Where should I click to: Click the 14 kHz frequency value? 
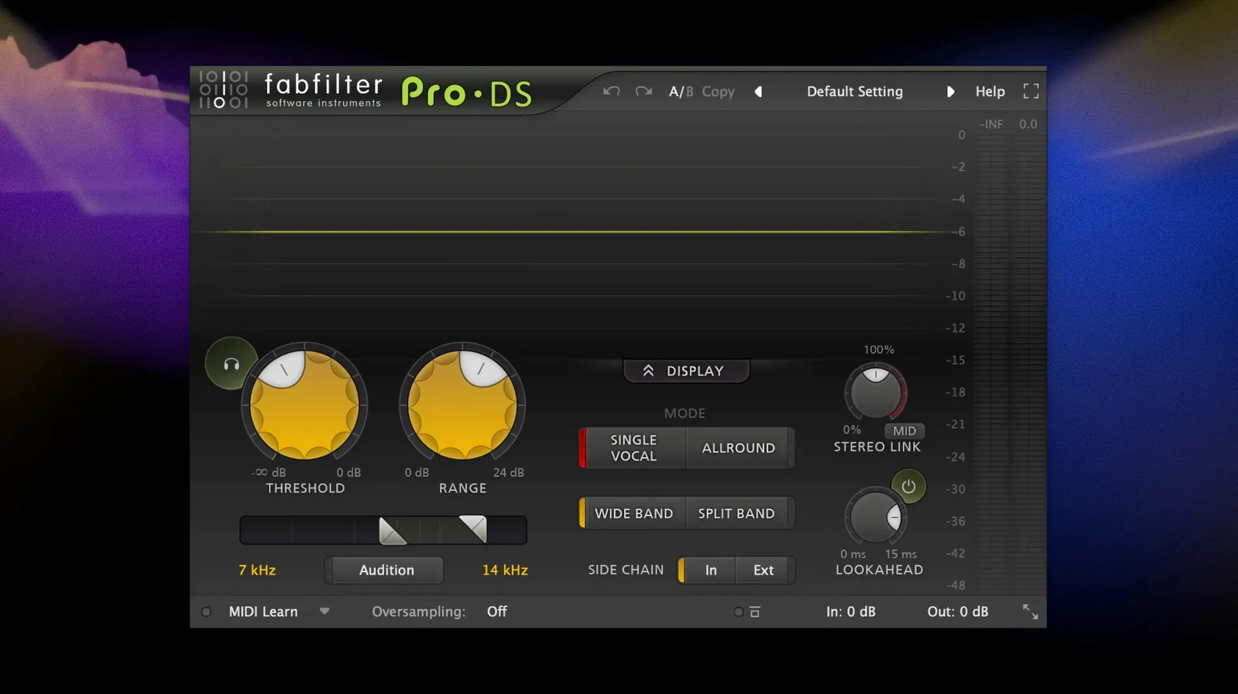point(505,570)
